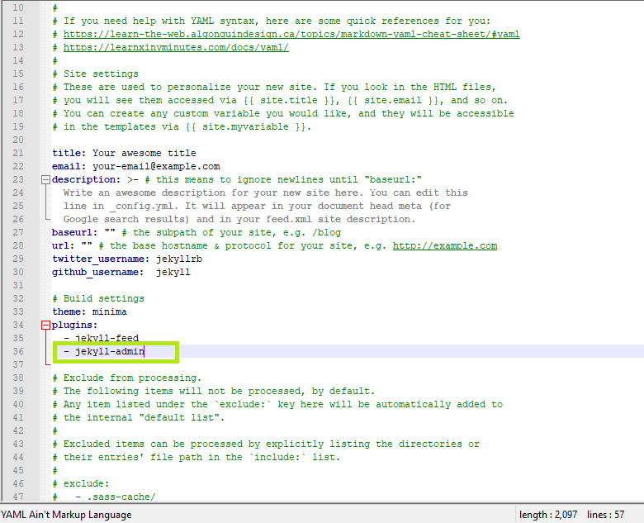Place cursor after jekyll-admin text
This screenshot has height=523, width=644.
tap(145, 352)
